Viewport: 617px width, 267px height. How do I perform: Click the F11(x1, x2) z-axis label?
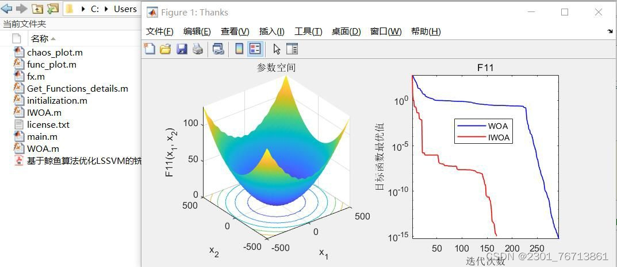pos(170,152)
